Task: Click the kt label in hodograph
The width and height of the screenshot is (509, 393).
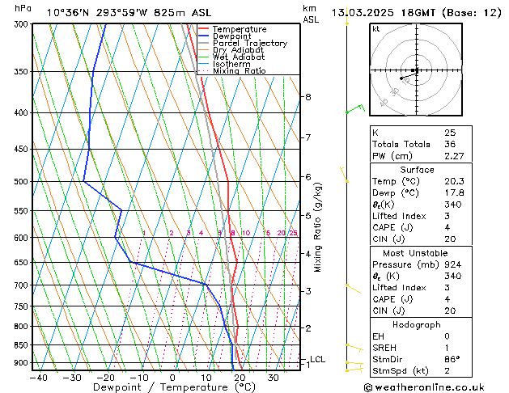Action: pos(376,29)
